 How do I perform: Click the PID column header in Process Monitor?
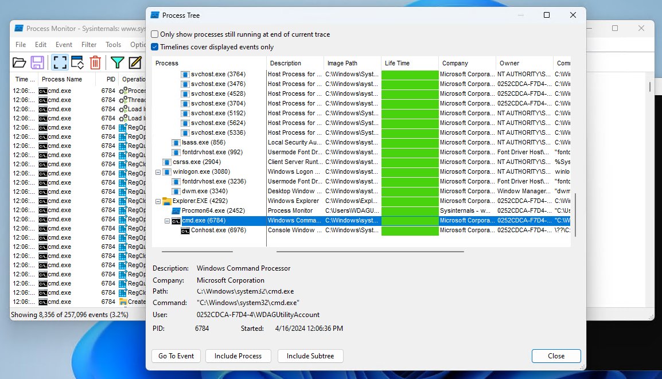[x=107, y=79]
